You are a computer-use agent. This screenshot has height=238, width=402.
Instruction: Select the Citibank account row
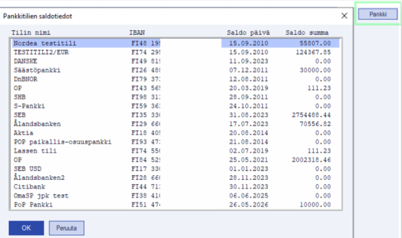tap(176, 186)
